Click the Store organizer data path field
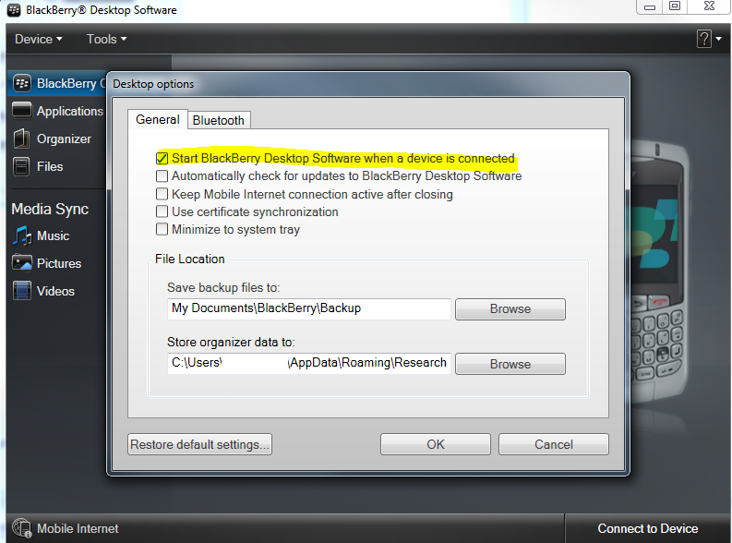The height and width of the screenshot is (543, 732). (308, 363)
